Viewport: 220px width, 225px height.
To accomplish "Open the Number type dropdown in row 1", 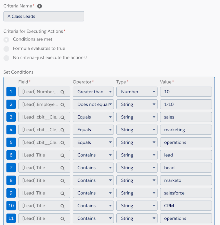I will coord(137,91).
